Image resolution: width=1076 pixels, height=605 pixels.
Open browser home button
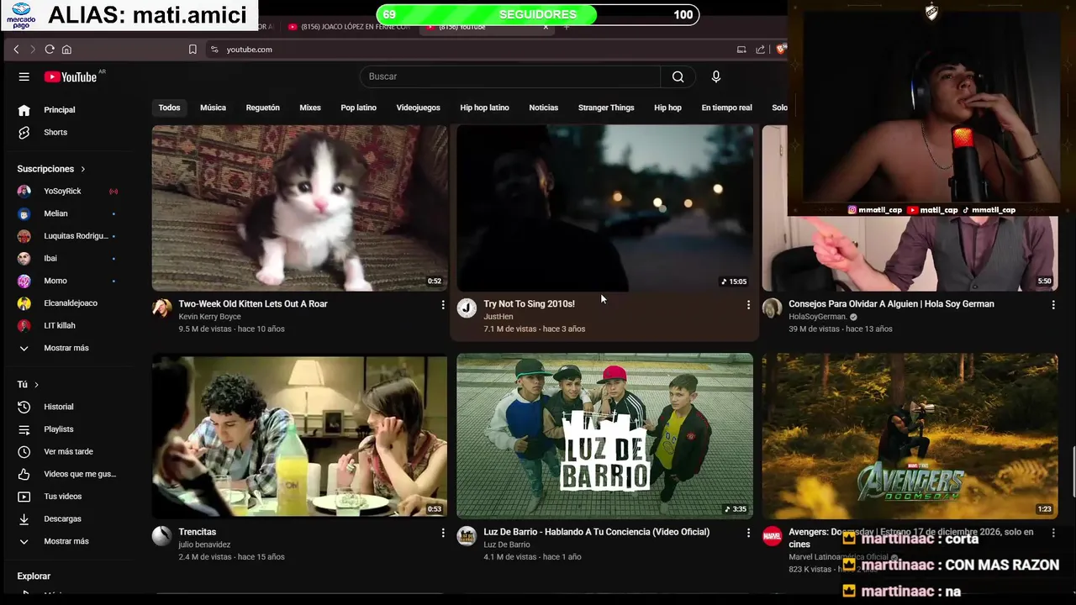point(66,50)
